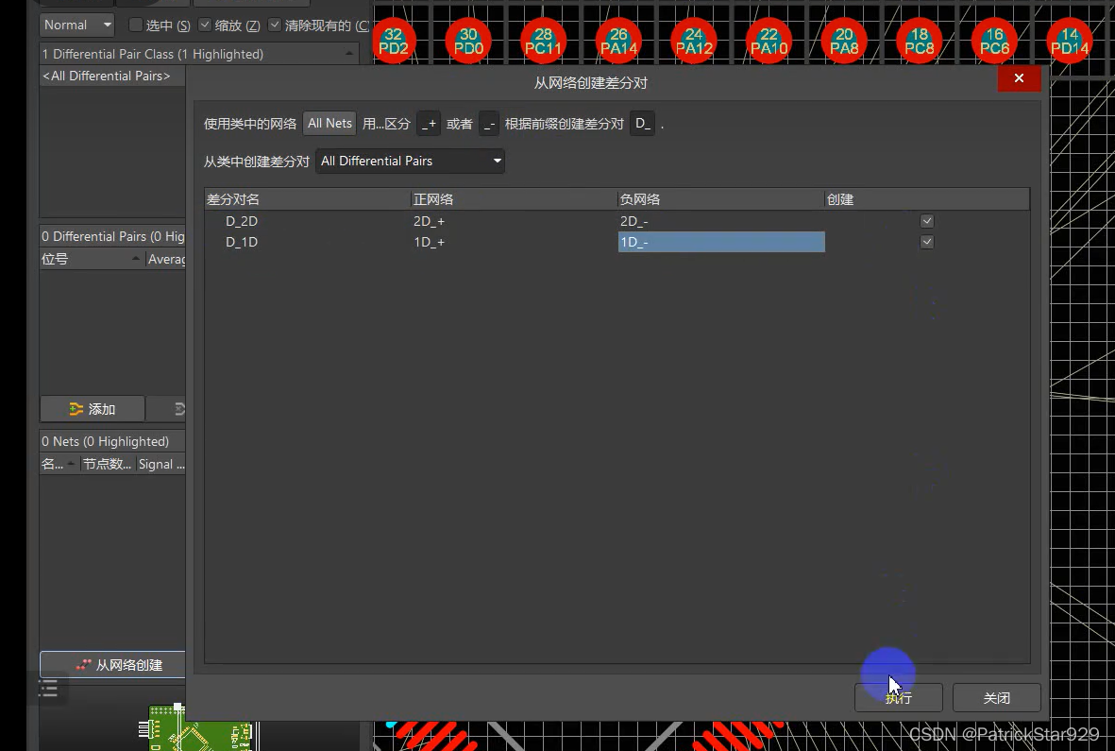The height and width of the screenshot is (751, 1115).
Task: Uncheck the create checkbox for D_2D
Action: click(927, 221)
